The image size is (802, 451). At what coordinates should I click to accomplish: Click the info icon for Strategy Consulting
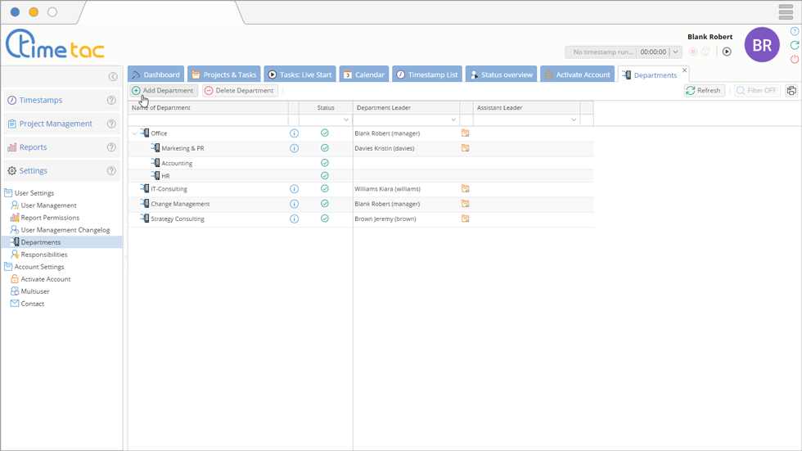tap(294, 219)
